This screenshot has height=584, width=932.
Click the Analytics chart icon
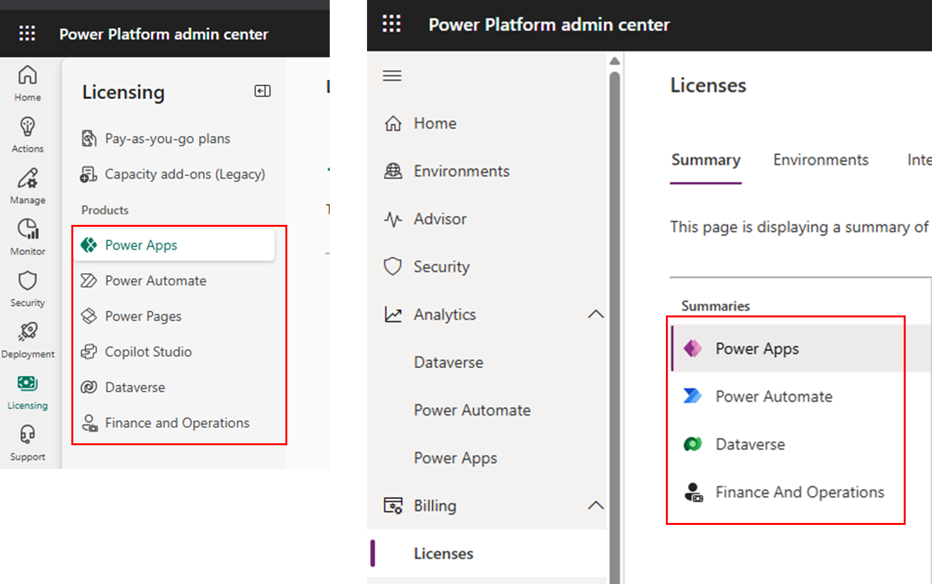click(x=393, y=314)
